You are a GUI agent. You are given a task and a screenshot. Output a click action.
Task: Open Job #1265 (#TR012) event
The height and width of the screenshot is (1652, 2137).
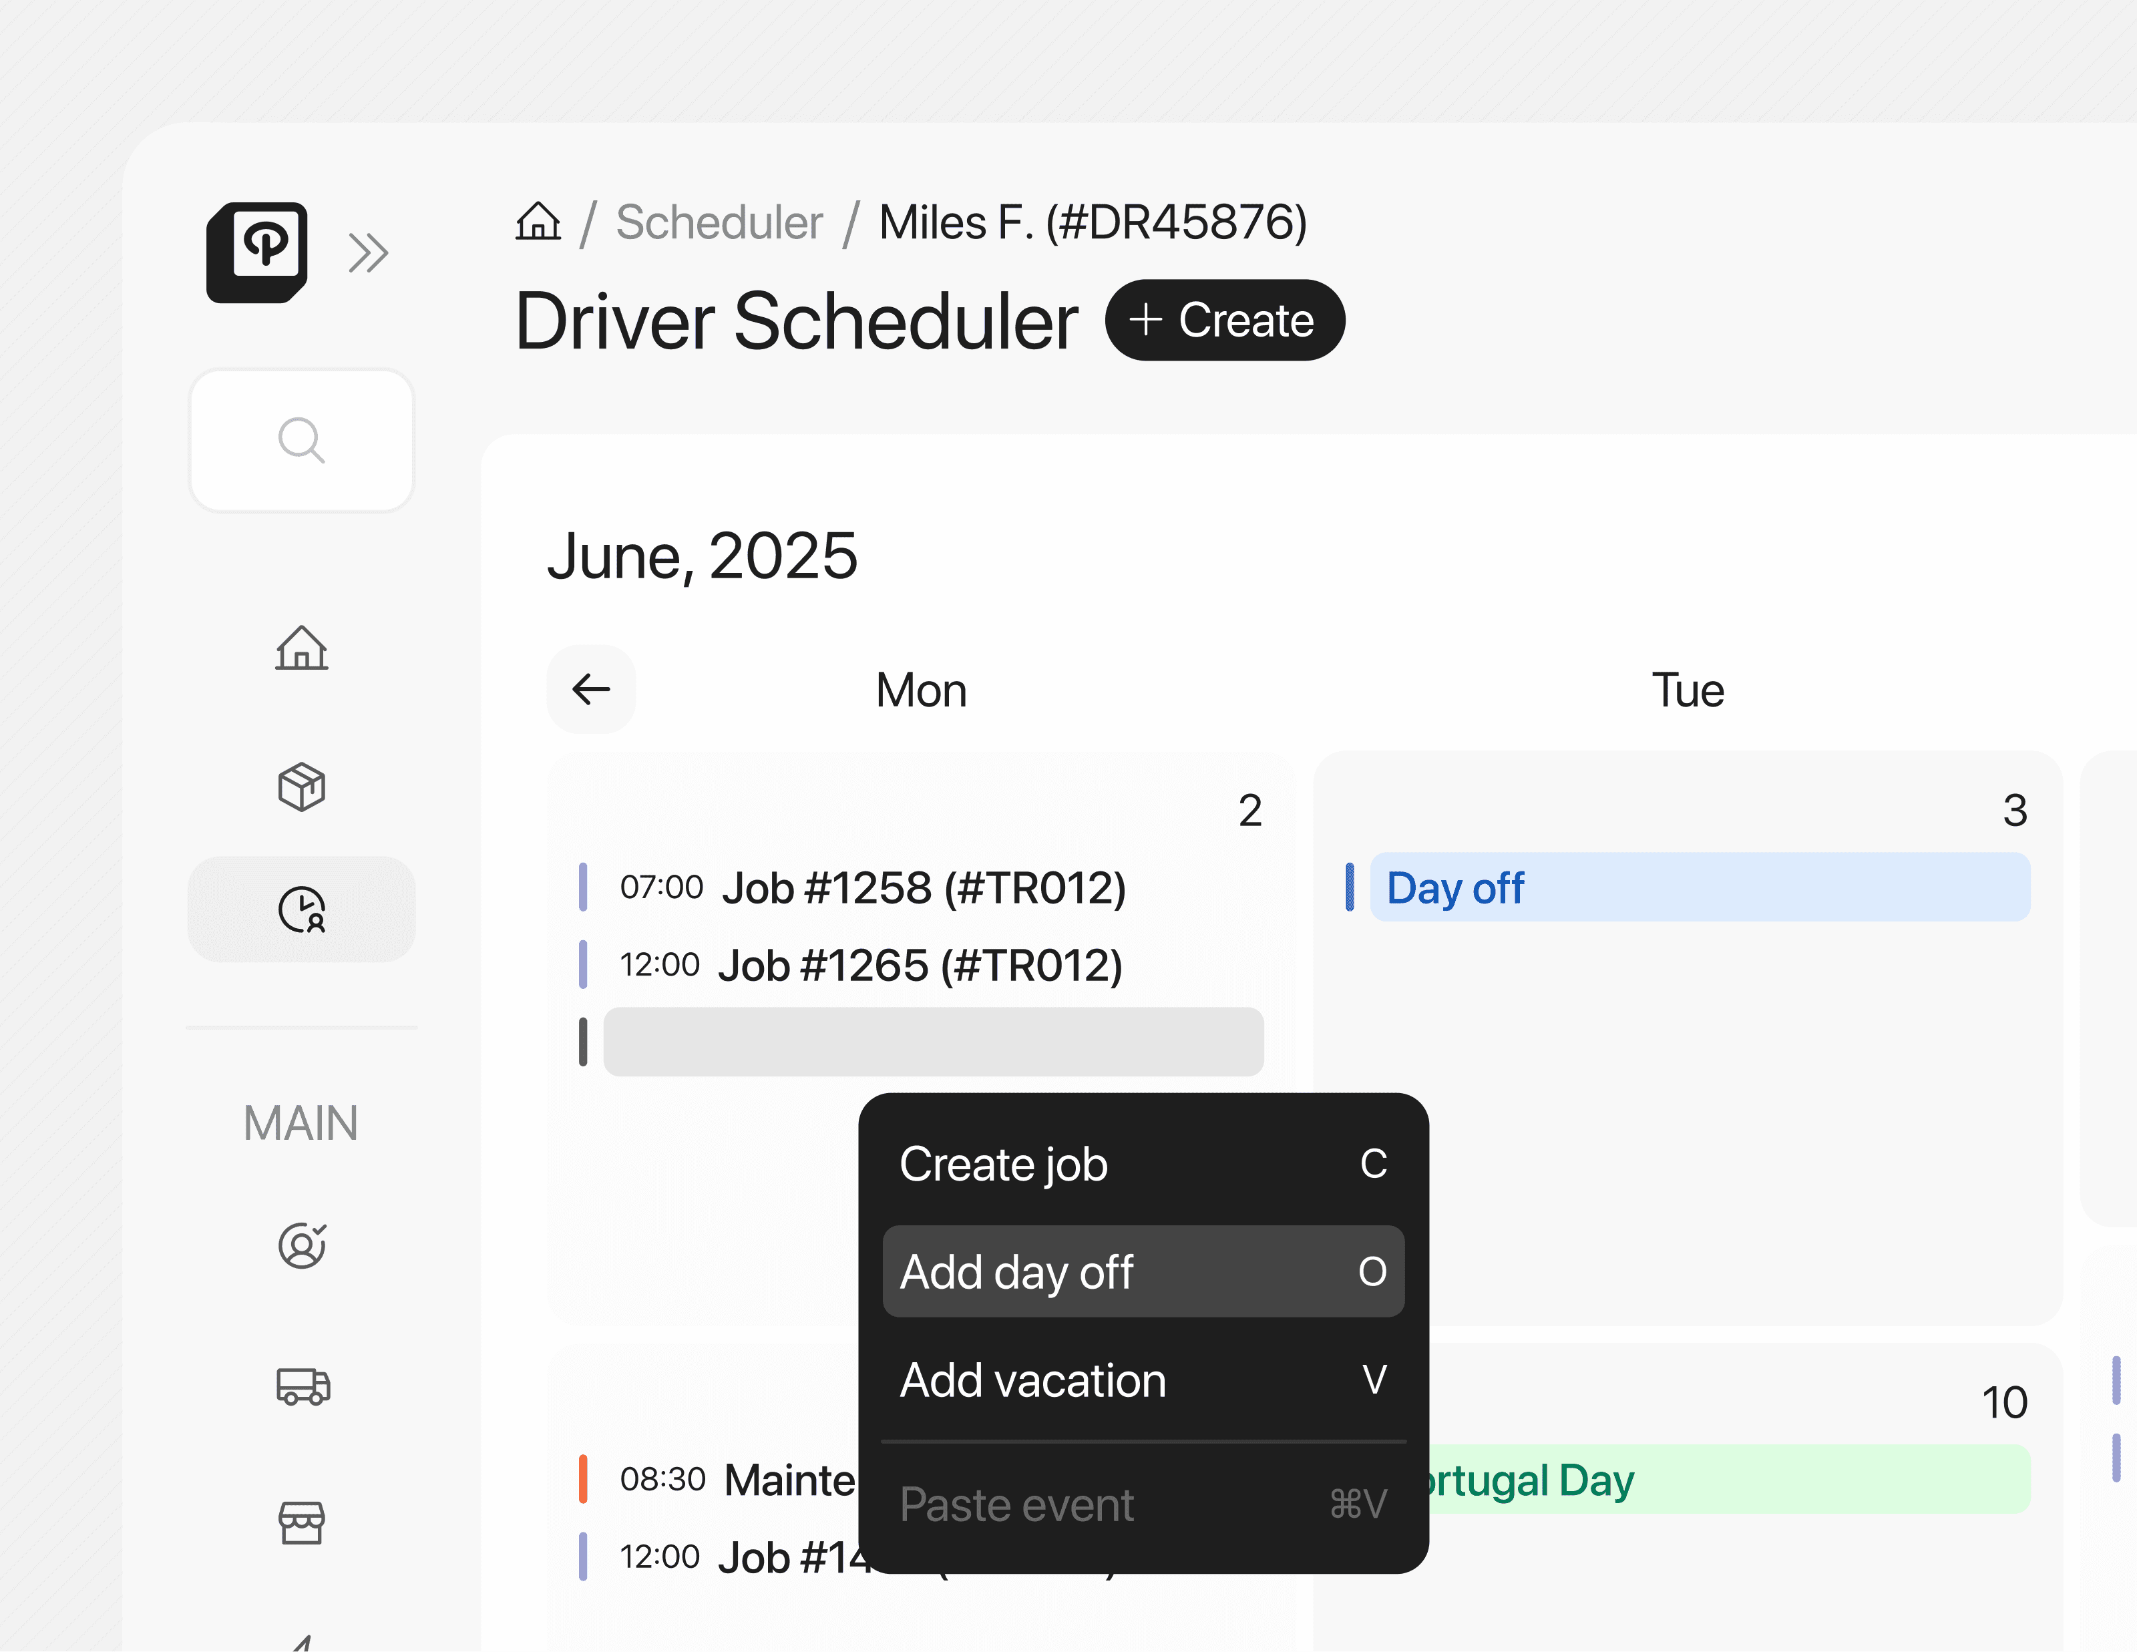[920, 966]
